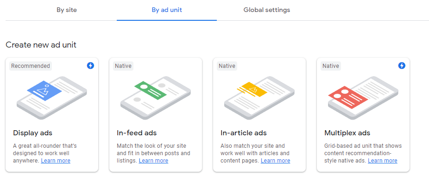Viewport: 429px width, 181px height.
Task: Click the yellow In-article ads phone illustration
Action: click(x=259, y=97)
